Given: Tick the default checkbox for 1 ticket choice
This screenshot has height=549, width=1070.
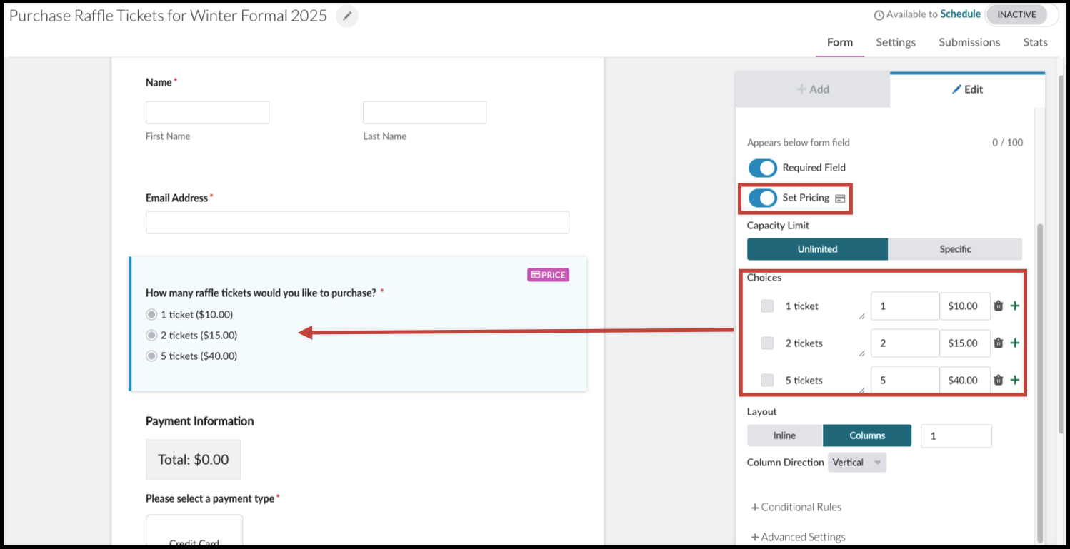Looking at the screenshot, I should (x=767, y=306).
